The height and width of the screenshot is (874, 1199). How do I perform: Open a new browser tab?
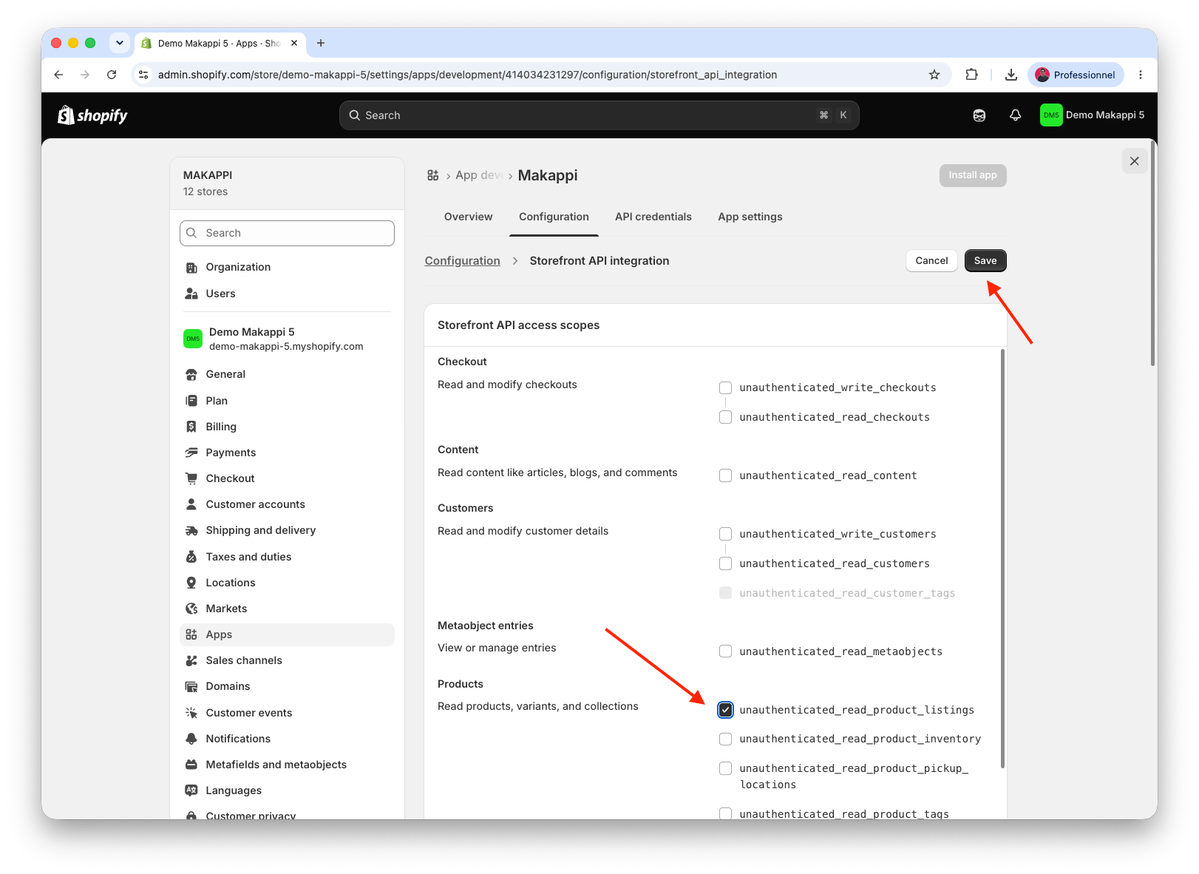pos(320,43)
